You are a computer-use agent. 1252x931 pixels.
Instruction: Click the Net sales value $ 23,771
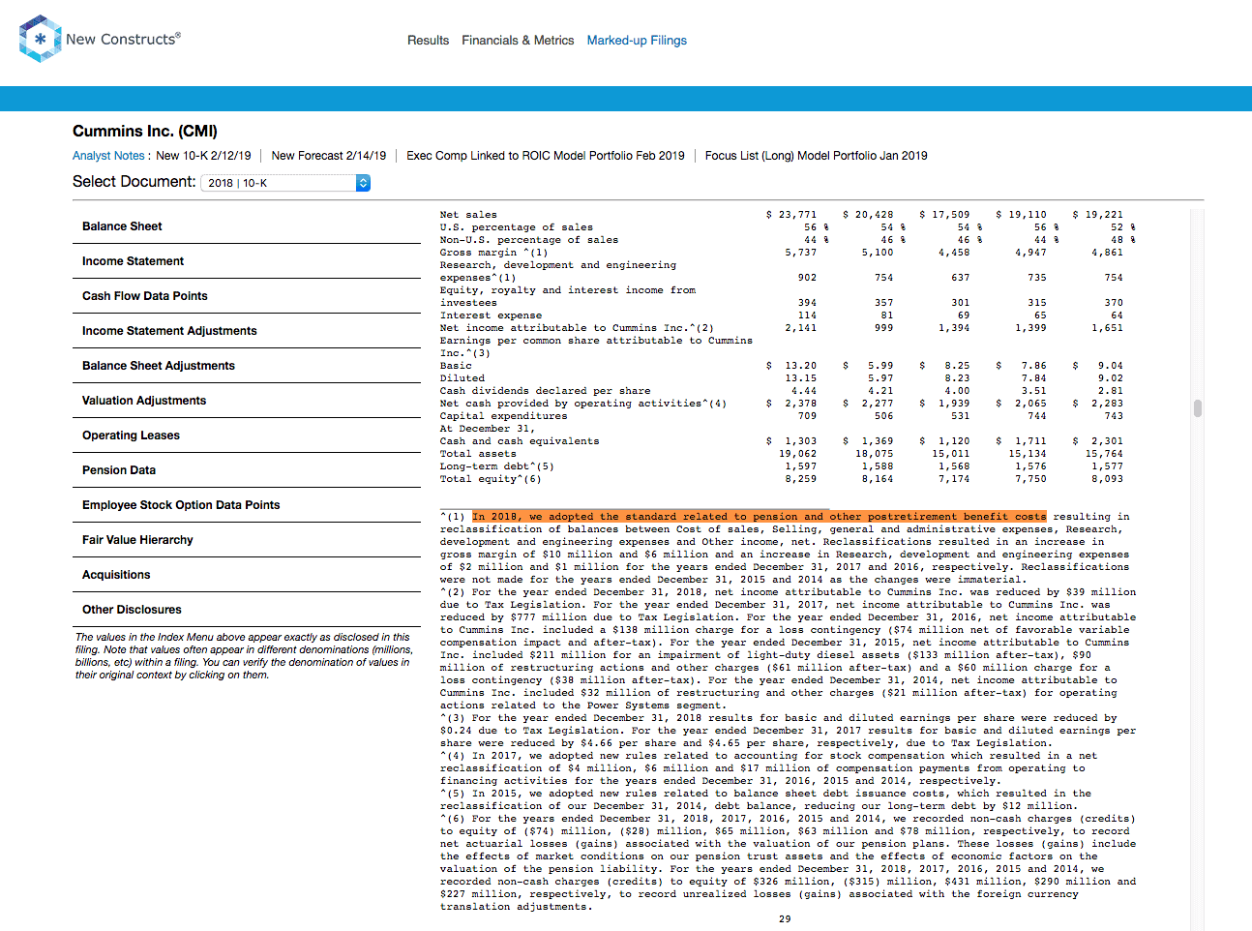click(791, 215)
